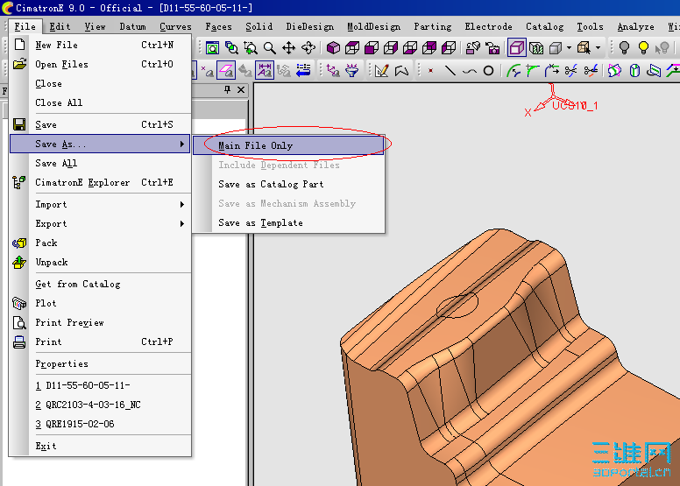Expand the Save As submenu
Screen dimensions: 680x486
click(x=100, y=144)
